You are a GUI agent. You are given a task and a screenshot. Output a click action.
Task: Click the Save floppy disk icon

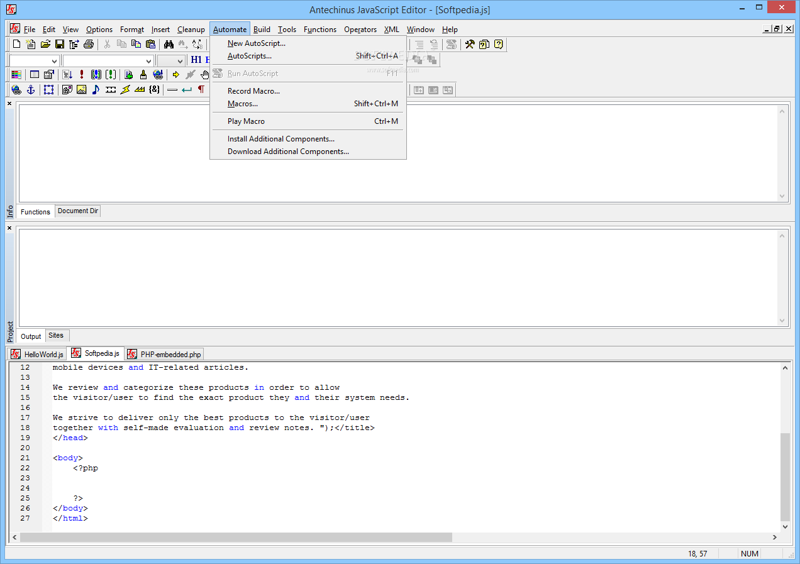click(x=60, y=44)
